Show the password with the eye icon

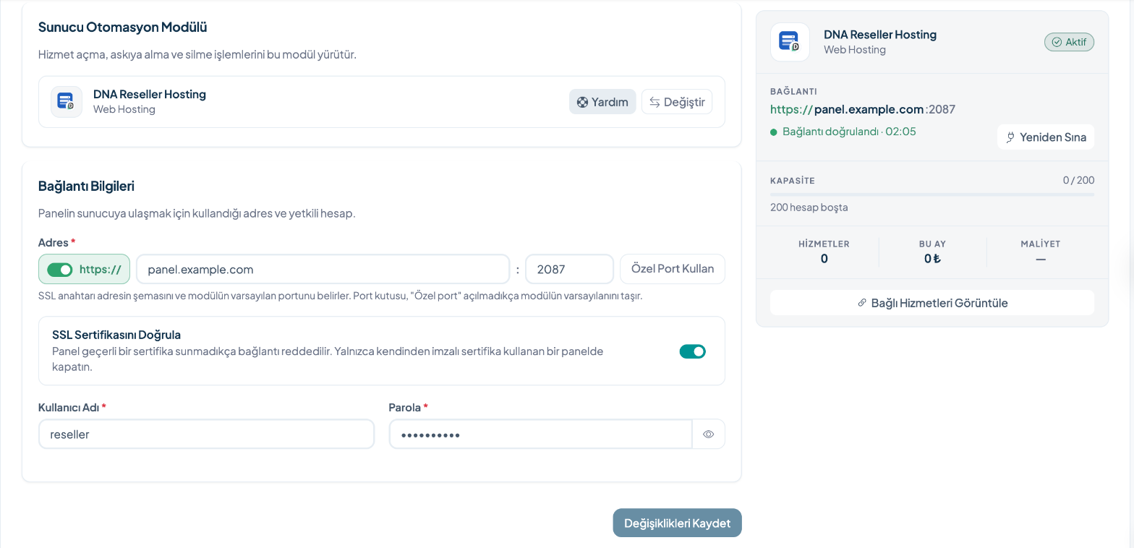coord(709,434)
